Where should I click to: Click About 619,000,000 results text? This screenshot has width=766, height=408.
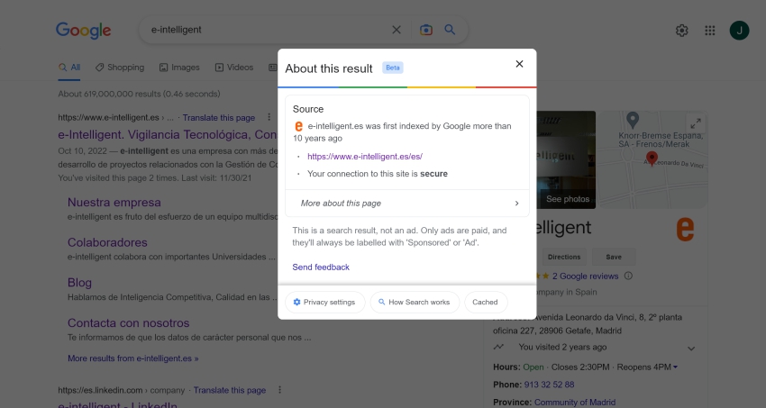pos(139,94)
